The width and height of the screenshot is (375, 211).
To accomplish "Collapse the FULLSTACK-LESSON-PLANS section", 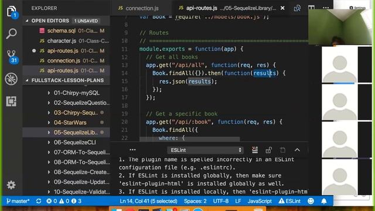I will point(66,80).
